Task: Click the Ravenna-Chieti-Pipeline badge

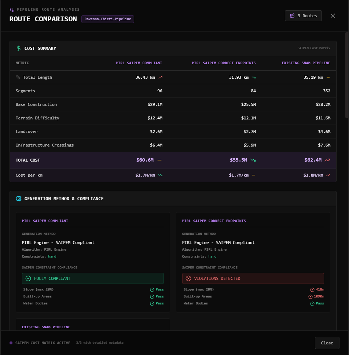Action: pos(107,19)
